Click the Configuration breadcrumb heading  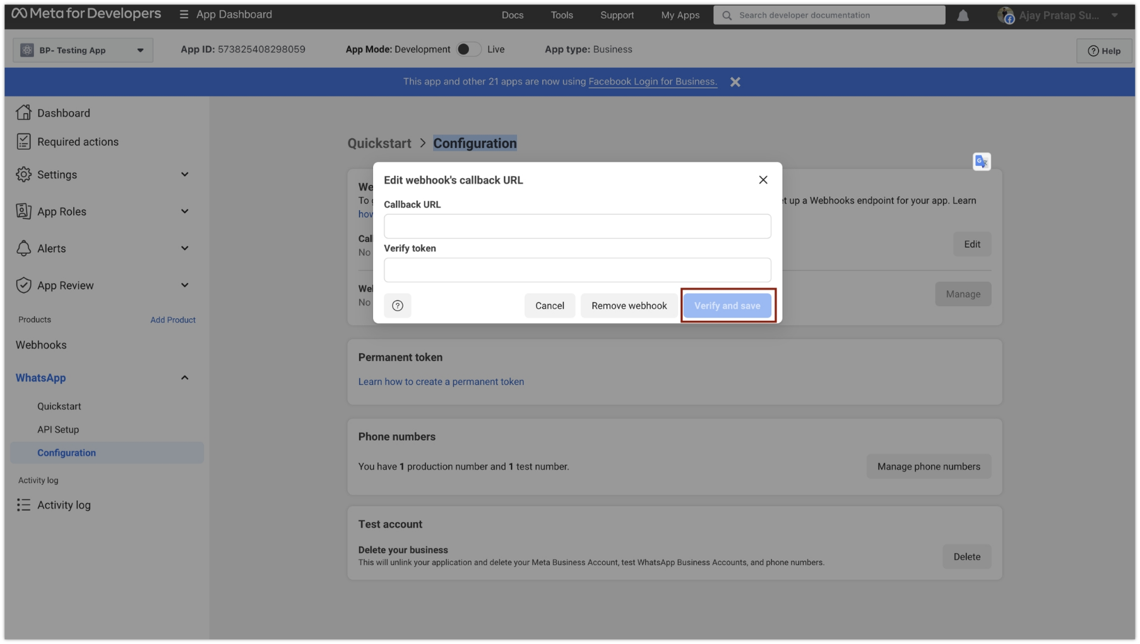click(475, 143)
